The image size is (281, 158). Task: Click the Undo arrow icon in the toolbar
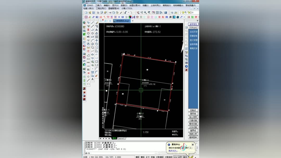pos(126,12)
